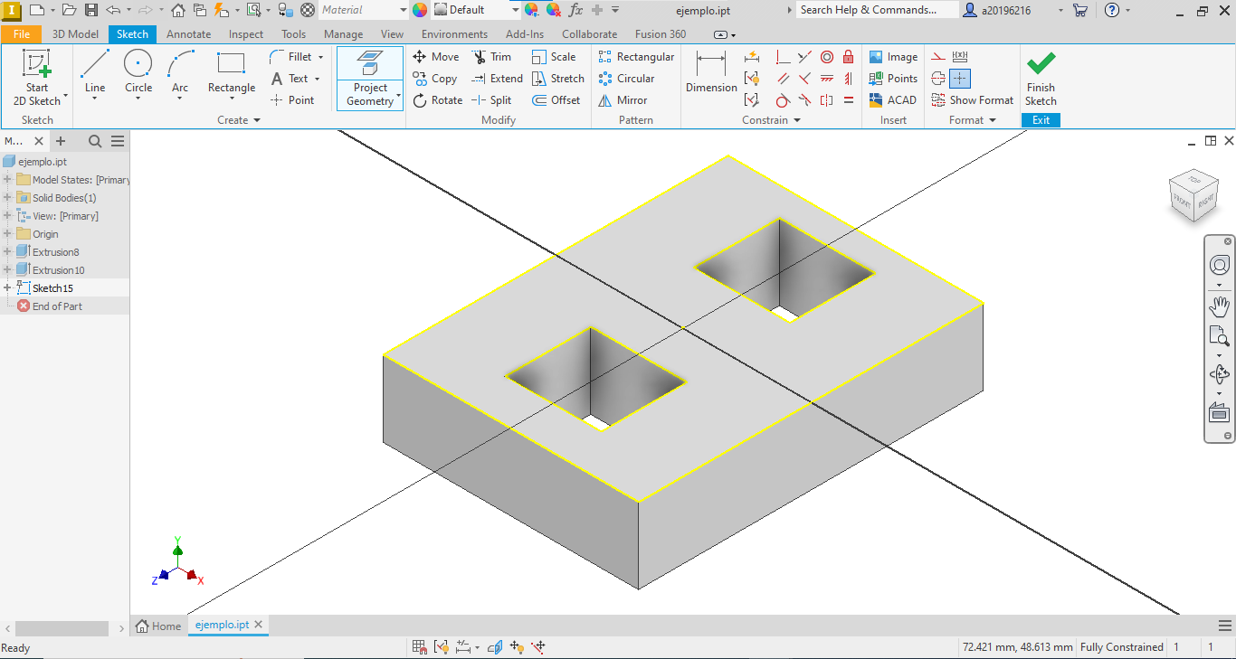Select the Line sketch tool
Screen dimensions: 1236x659
click(x=95, y=73)
